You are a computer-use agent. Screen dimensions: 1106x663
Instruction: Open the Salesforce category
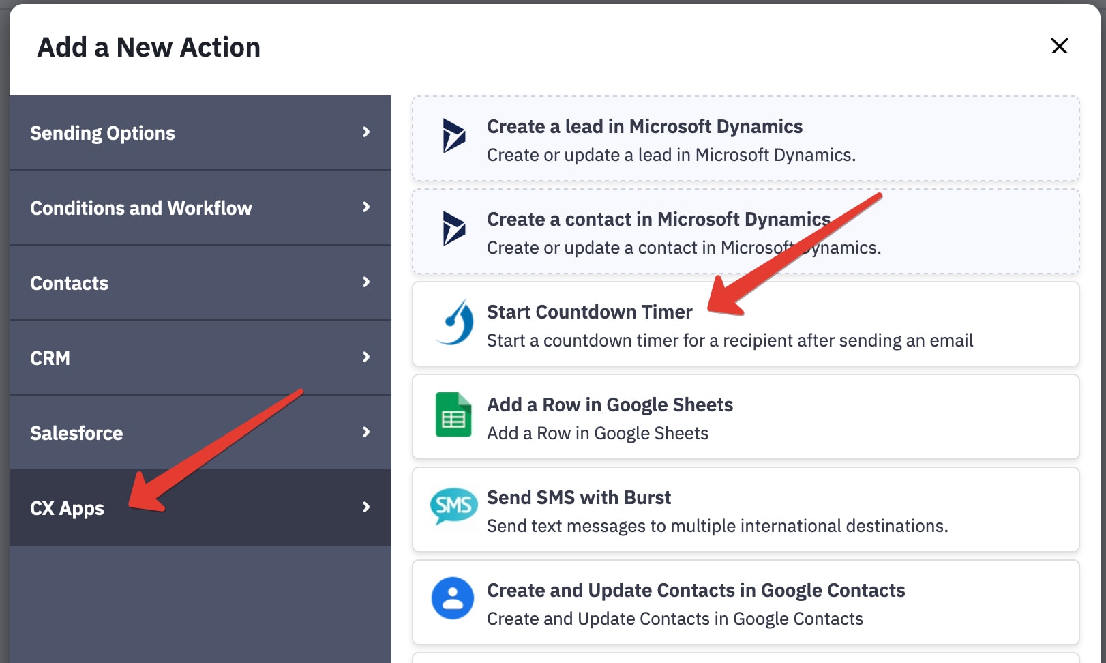coord(200,432)
